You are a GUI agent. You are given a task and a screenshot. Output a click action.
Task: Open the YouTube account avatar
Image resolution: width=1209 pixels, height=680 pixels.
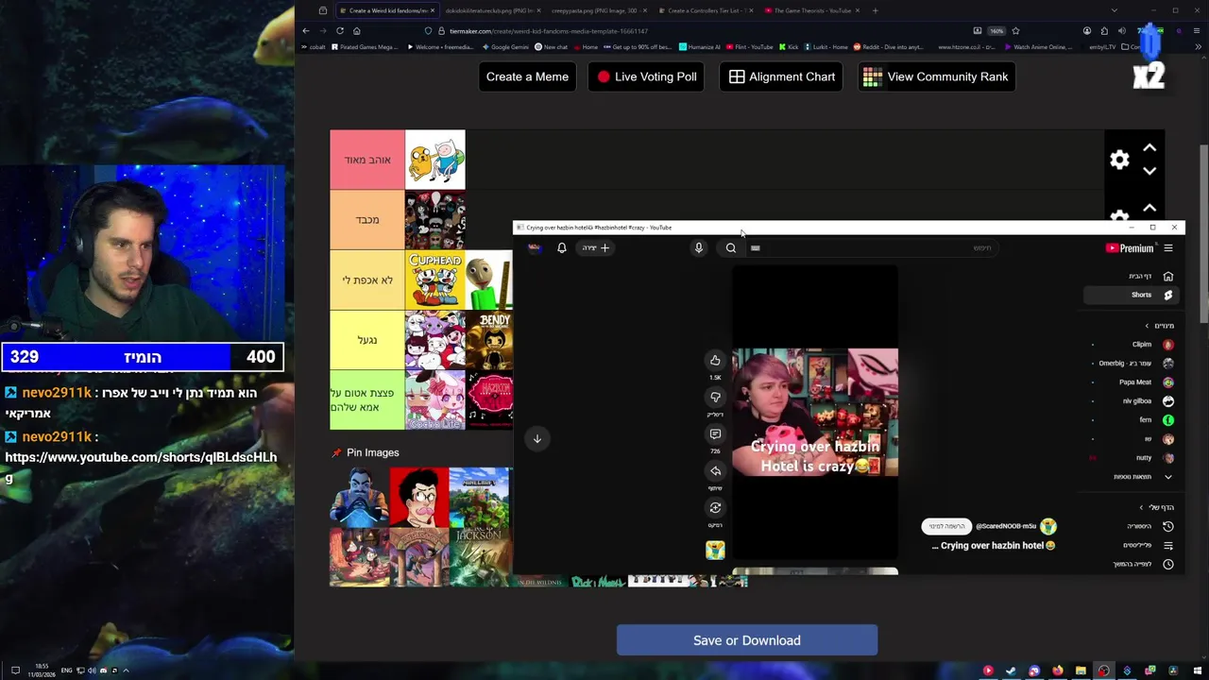point(535,247)
